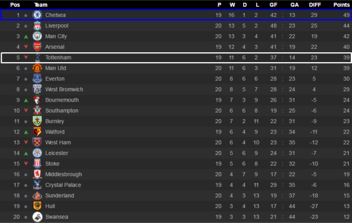Click the Team column header
Viewport: 352px width, 223px height.
(41, 5)
